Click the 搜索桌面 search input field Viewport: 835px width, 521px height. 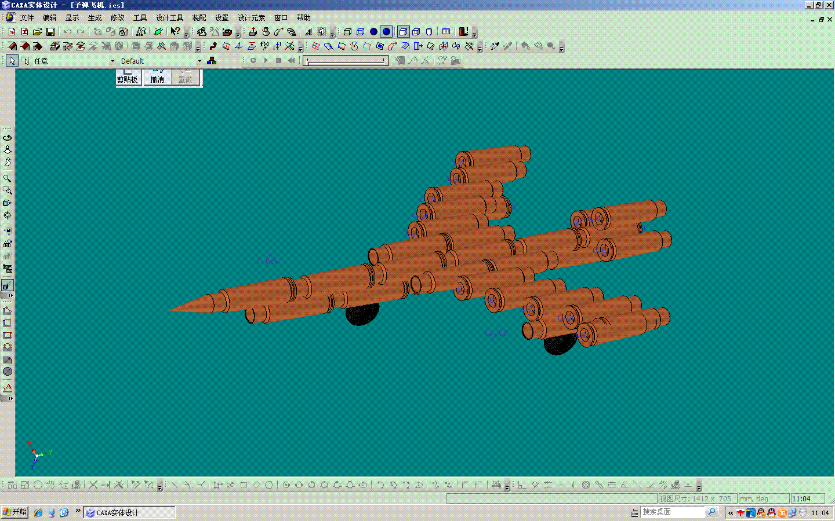coord(673,512)
